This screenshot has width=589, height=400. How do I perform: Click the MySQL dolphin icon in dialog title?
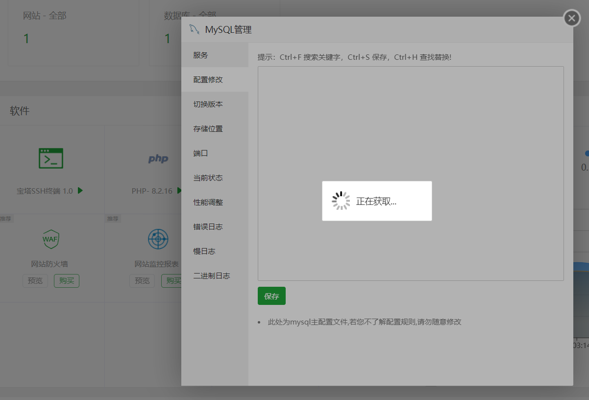coord(195,29)
